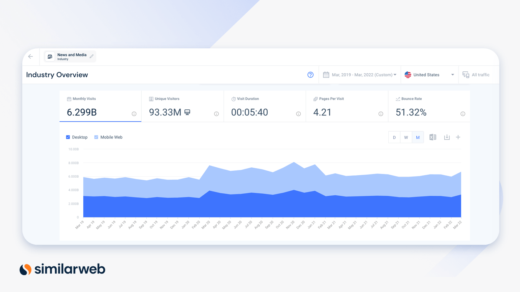Viewport: 520px width, 292px height.
Task: Click the back arrow button
Action: click(x=30, y=56)
